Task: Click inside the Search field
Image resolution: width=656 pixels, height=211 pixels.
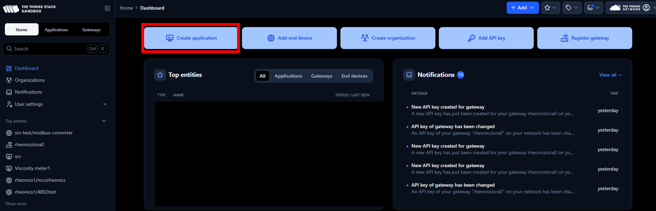Action: pos(57,48)
